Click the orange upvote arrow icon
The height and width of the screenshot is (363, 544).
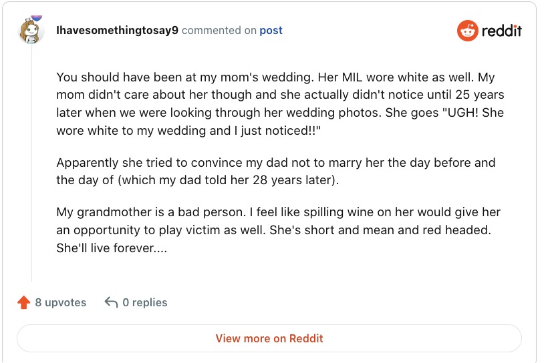24,303
